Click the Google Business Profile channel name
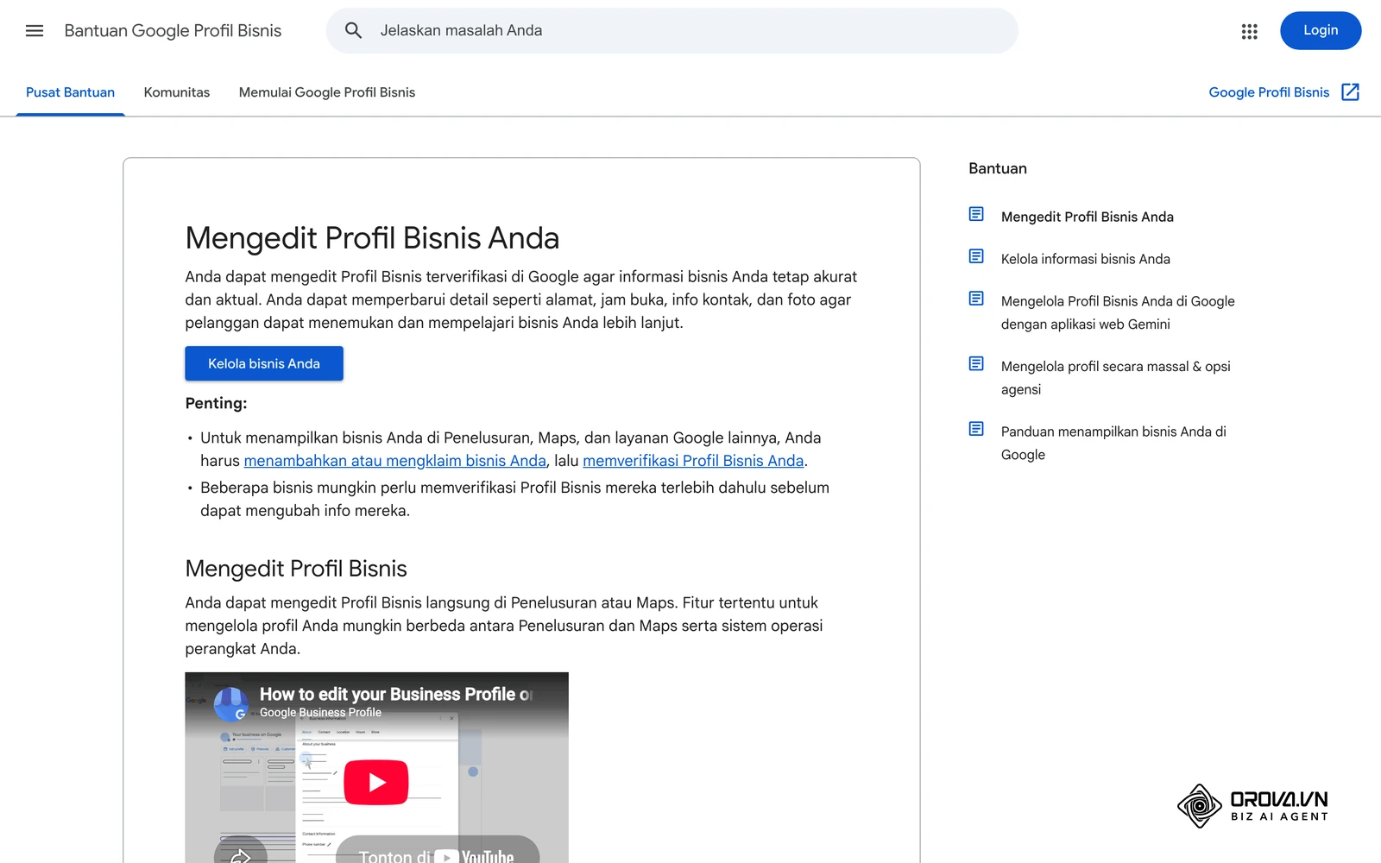This screenshot has width=1381, height=863. tap(320, 713)
